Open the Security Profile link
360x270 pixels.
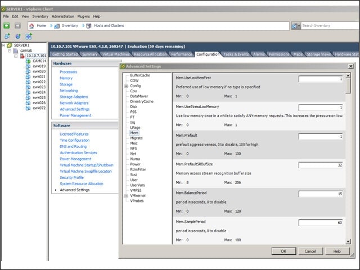coord(71,178)
